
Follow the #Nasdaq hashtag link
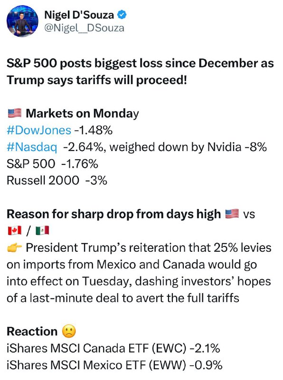(x=32, y=147)
